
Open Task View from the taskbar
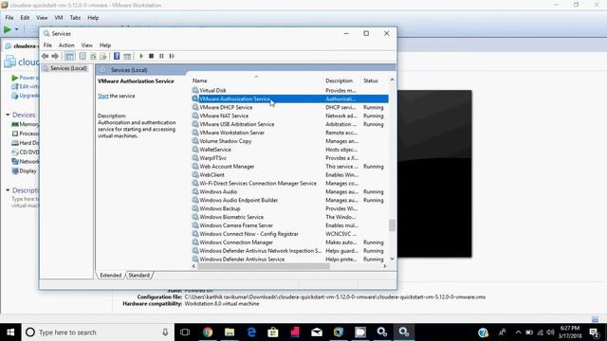[185, 332]
